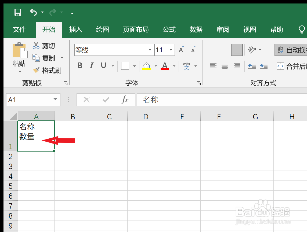Click cell A1 containing 名称 数量
307x232 pixels.
coord(36,136)
